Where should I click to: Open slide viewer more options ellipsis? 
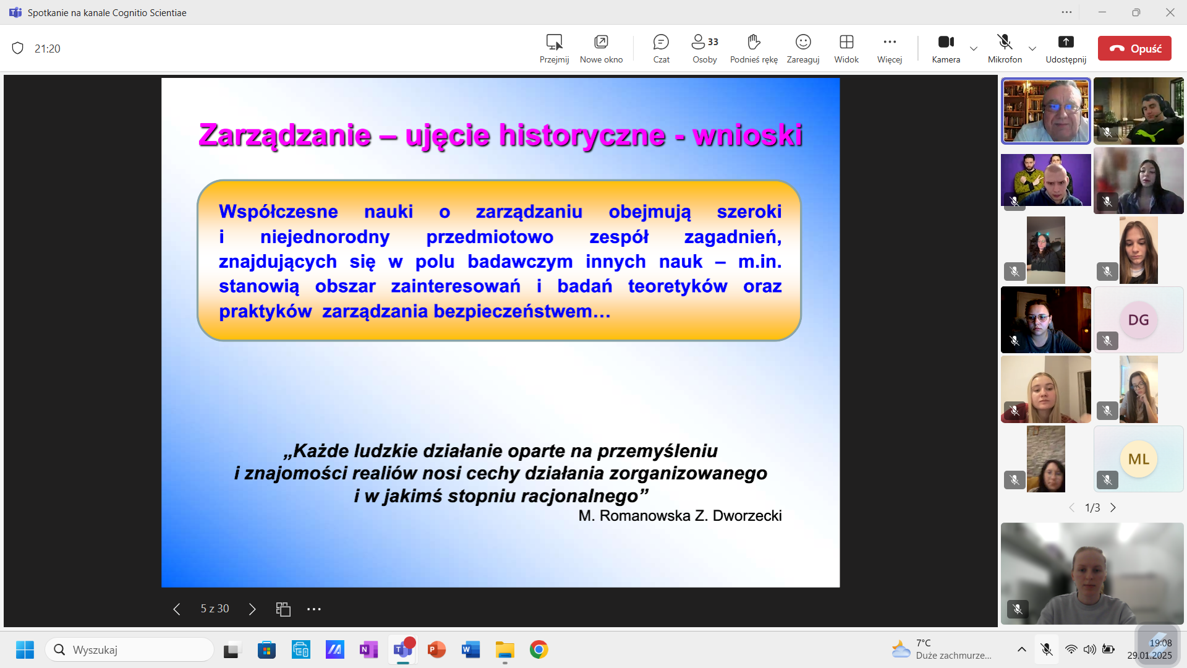pyautogui.click(x=314, y=609)
